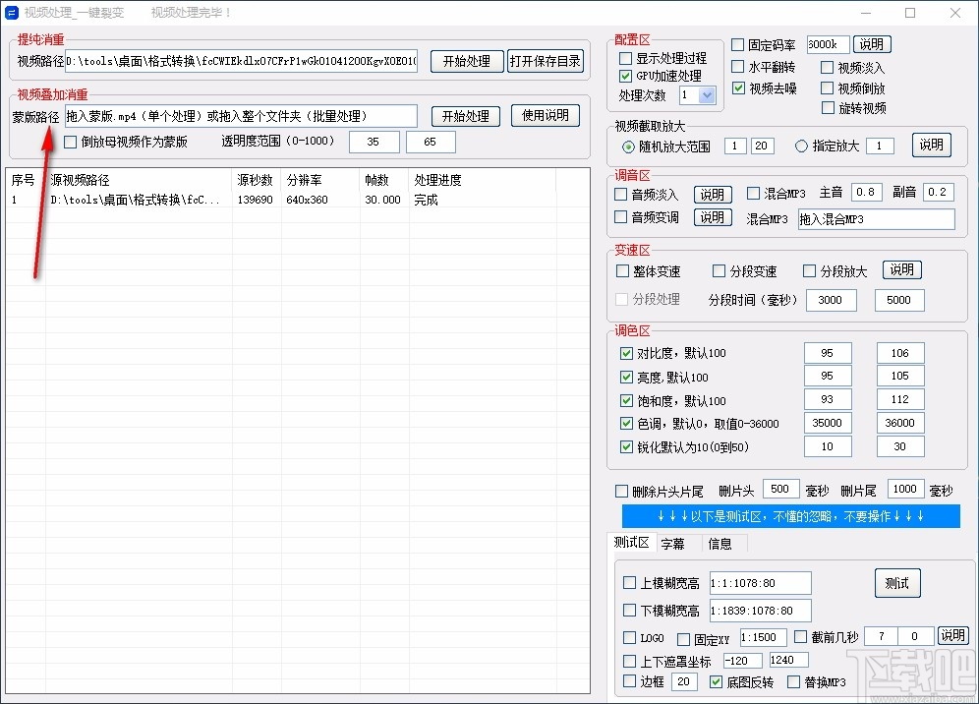Switch to the 测试区 tab
The width and height of the screenshot is (979, 704).
click(632, 542)
